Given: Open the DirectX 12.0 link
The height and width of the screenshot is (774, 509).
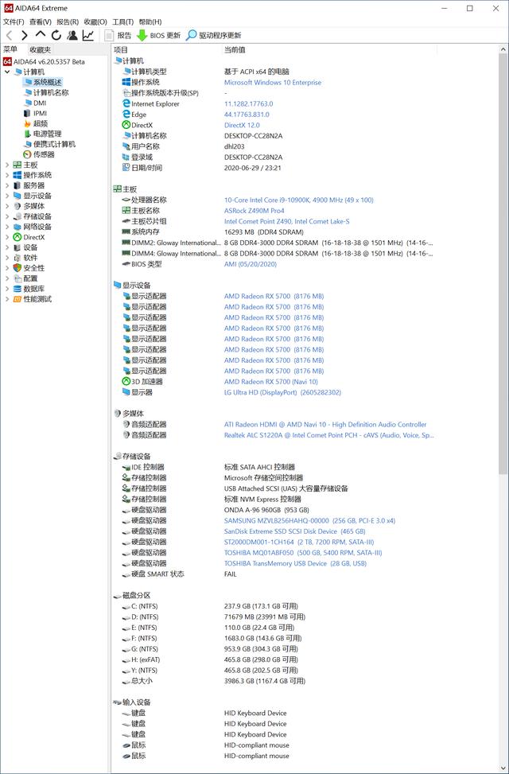Looking at the screenshot, I should pyautogui.click(x=242, y=126).
